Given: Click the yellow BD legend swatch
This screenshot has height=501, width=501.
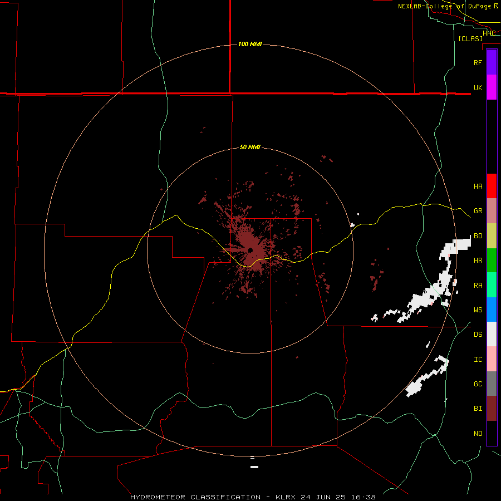Looking at the screenshot, I should pyautogui.click(x=492, y=236).
